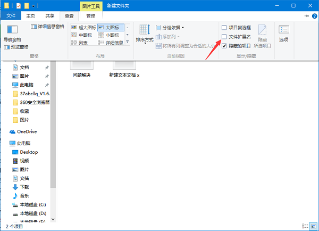
Task: Open 排序方式 sort by menu
Action: 145,34
